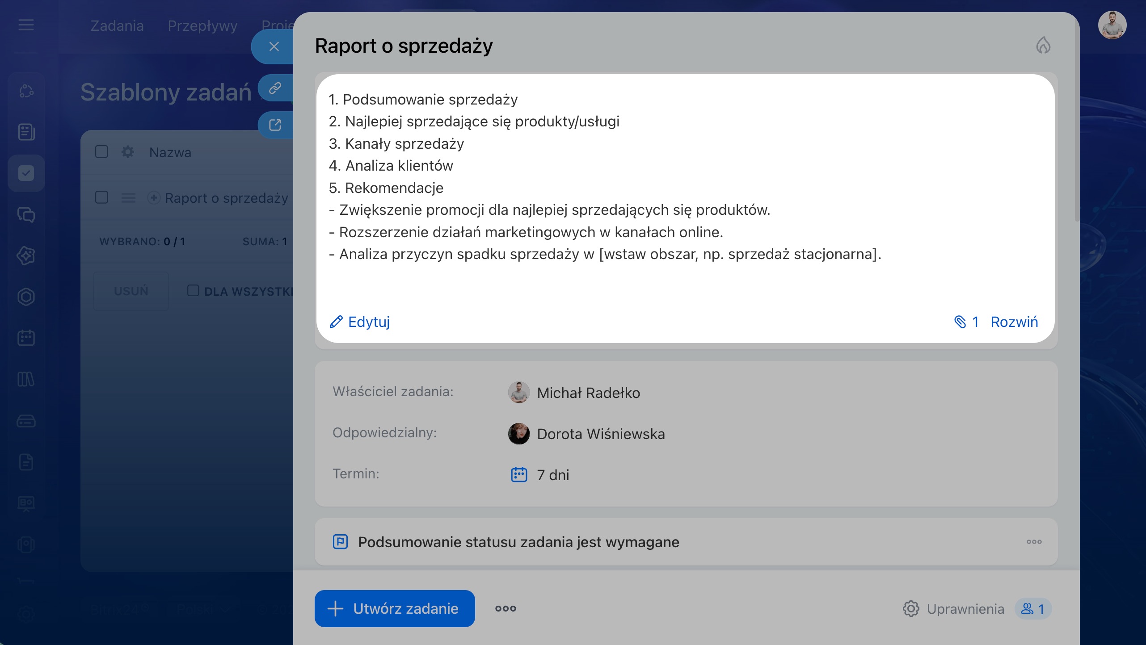Switch to the Przepływy tab
This screenshot has width=1146, height=645.
tap(202, 25)
